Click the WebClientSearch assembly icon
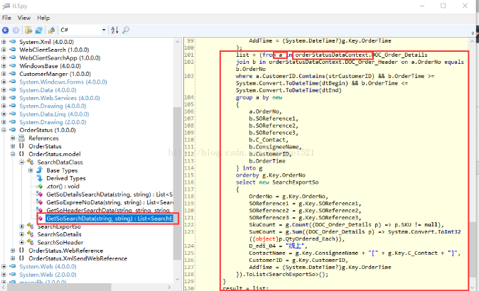Viewport: 479px width, 291px height. tap(13, 50)
